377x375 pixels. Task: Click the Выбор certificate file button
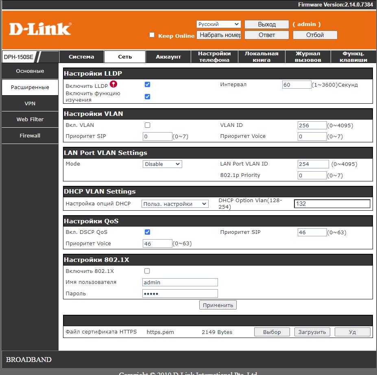(272, 332)
